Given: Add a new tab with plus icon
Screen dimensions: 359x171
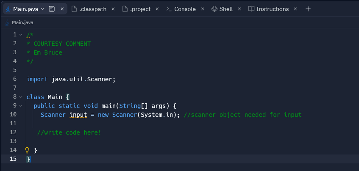Looking at the screenshot, I should pyautogui.click(x=308, y=9).
